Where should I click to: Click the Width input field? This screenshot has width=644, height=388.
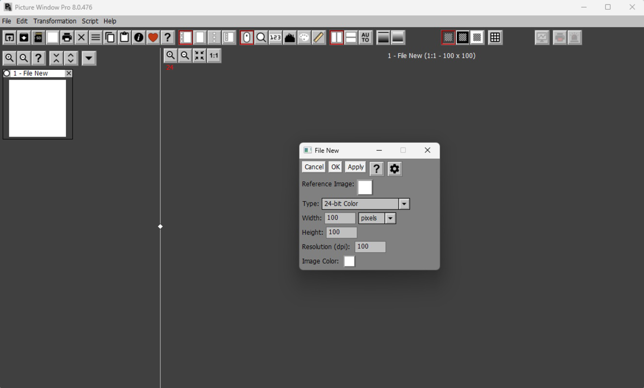click(339, 218)
